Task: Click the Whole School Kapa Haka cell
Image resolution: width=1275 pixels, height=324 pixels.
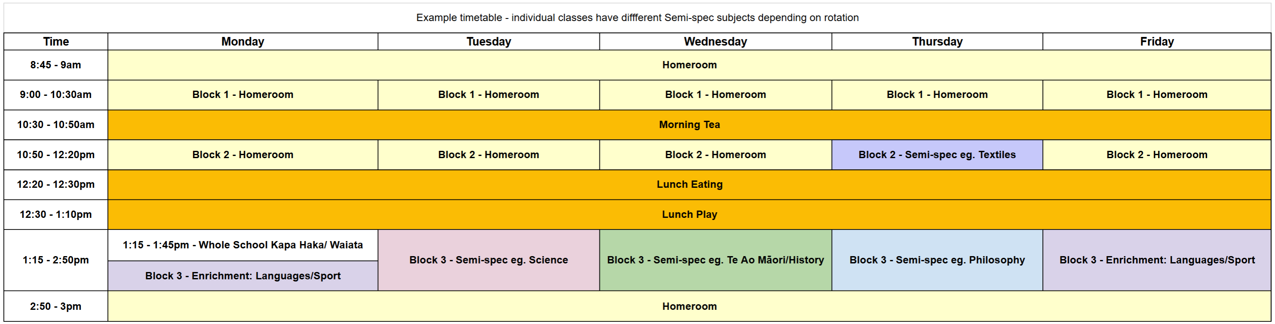Action: click(243, 245)
